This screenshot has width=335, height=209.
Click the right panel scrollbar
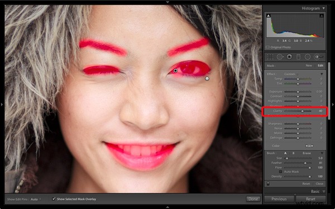coord(329,91)
